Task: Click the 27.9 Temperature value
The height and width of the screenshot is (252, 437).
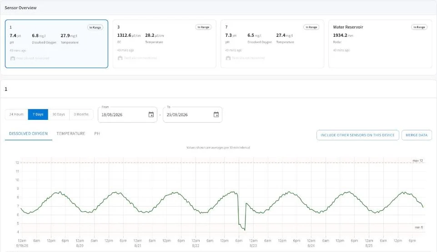Action: [69, 35]
